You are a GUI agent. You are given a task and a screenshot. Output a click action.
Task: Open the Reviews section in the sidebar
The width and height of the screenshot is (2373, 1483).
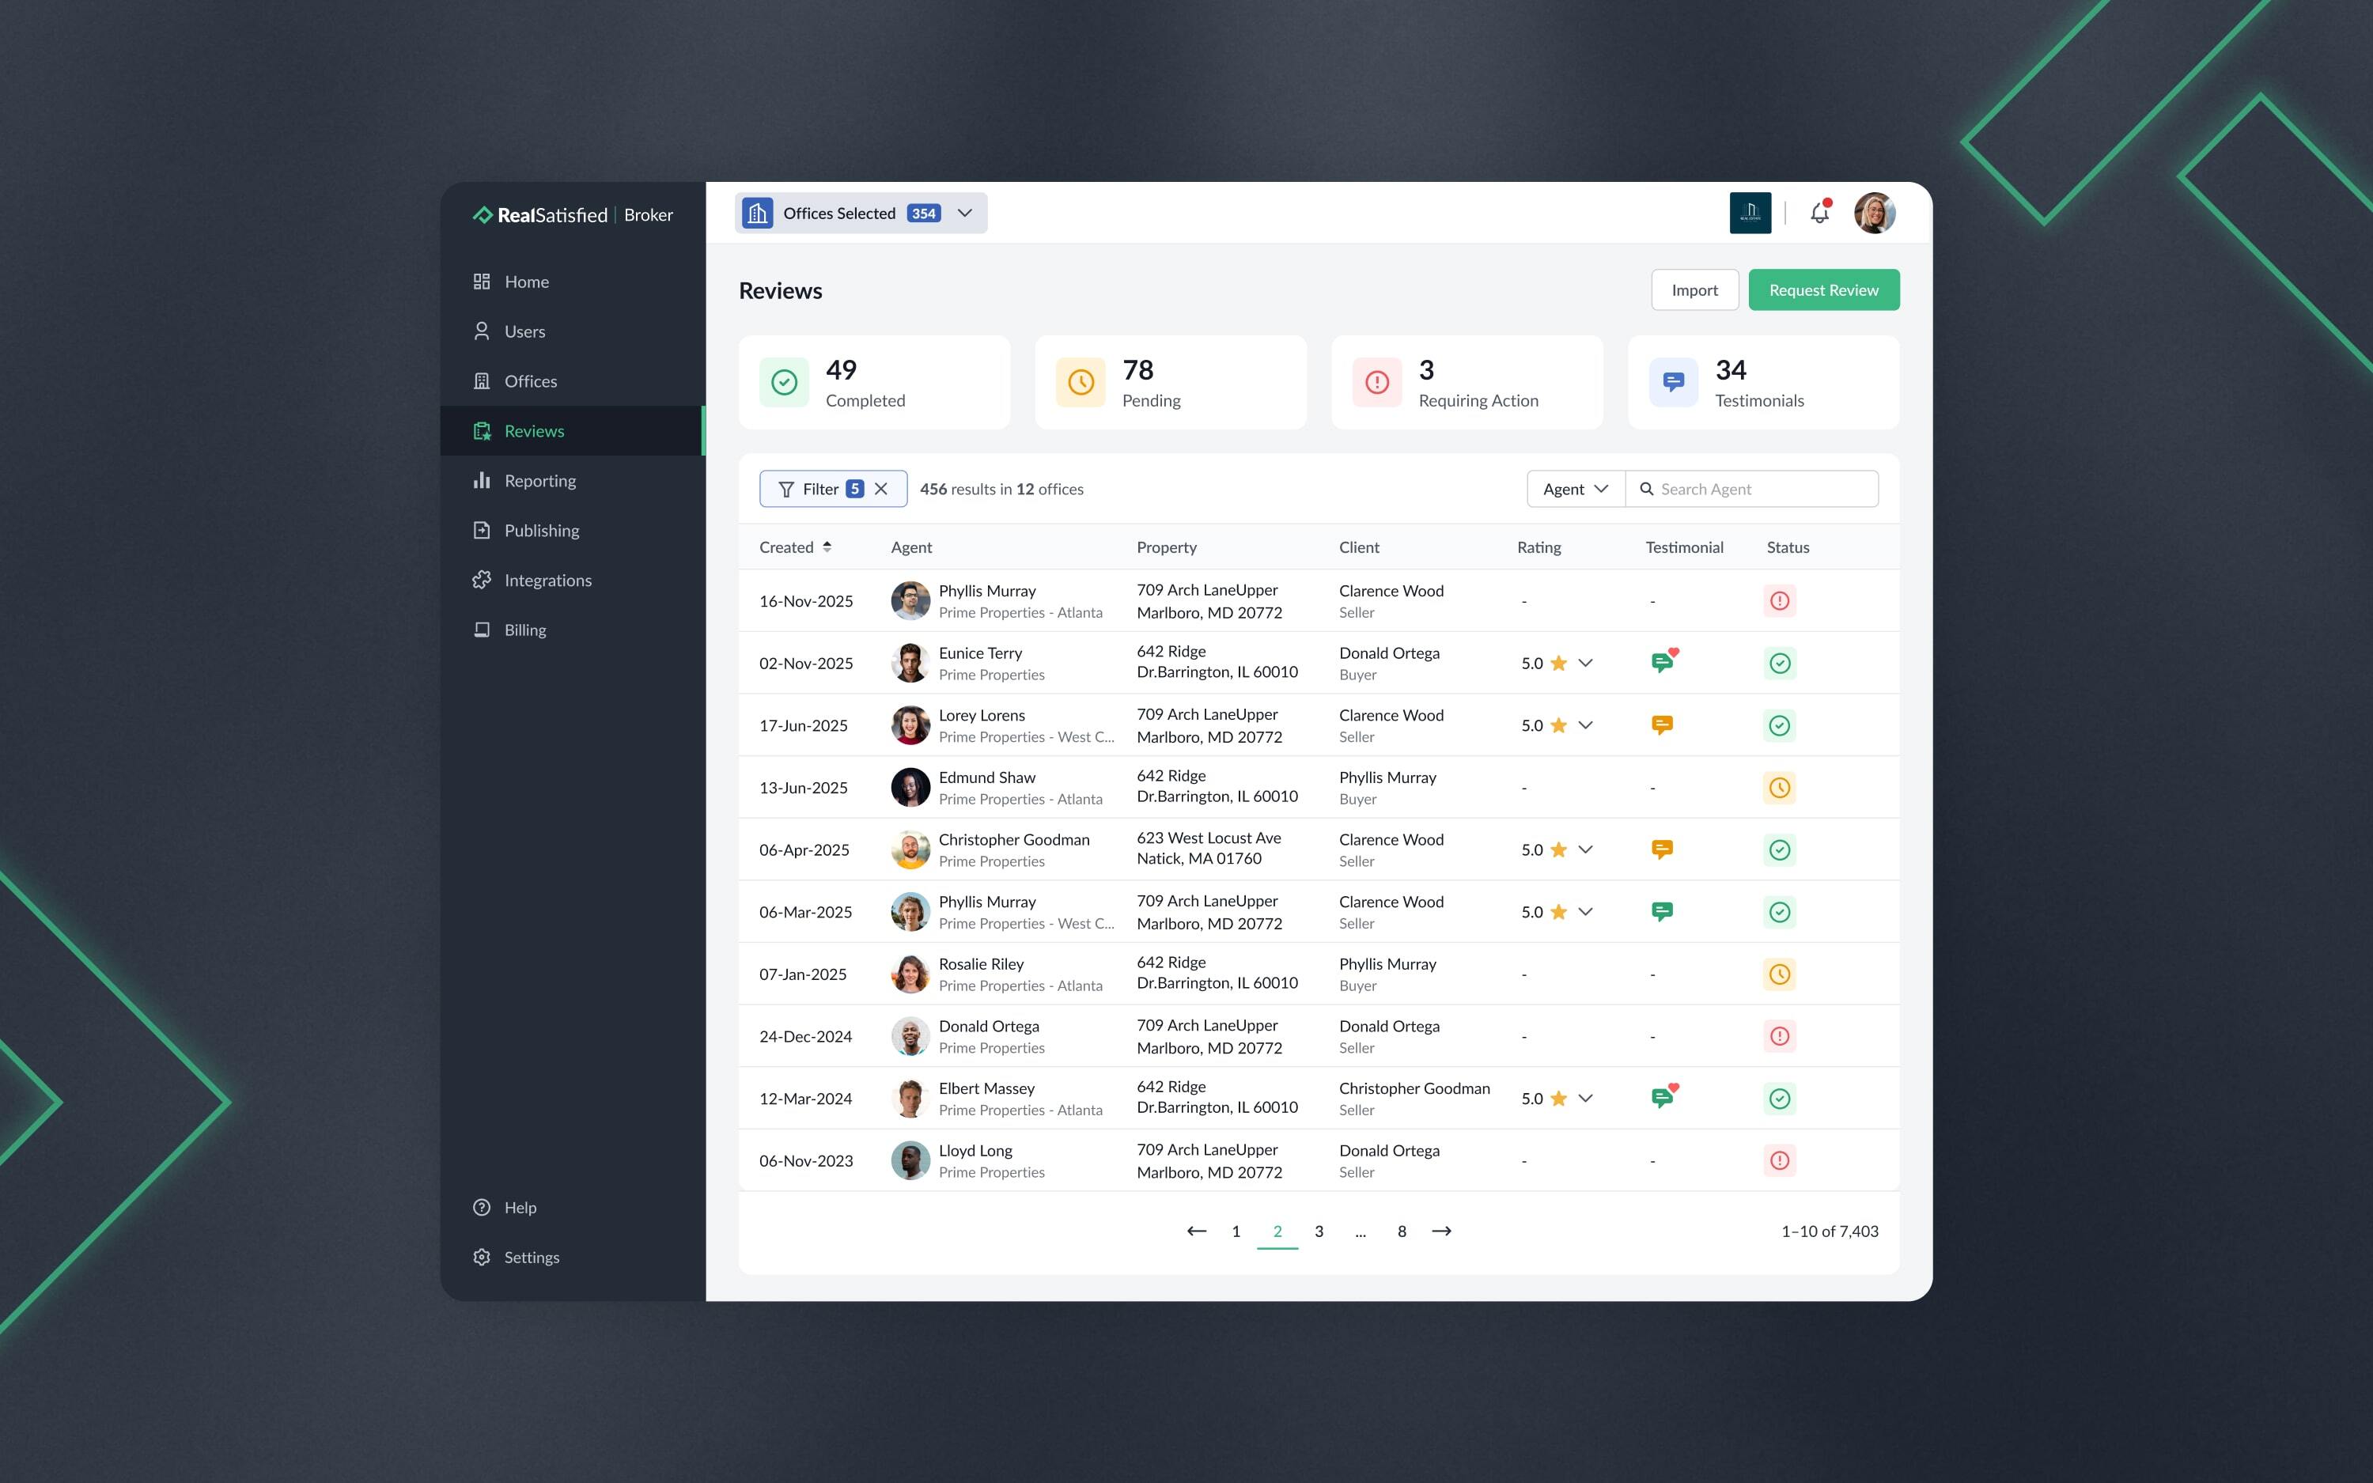[535, 430]
